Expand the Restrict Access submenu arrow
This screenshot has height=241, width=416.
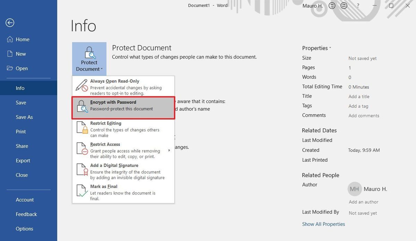coord(169,150)
